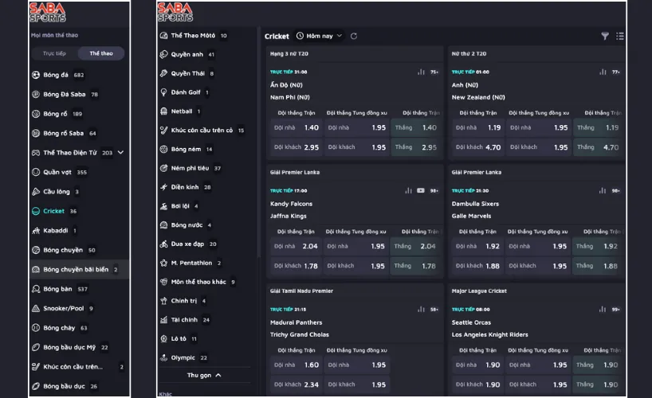Click the live video icon for Kandy Falcons match

point(421,190)
